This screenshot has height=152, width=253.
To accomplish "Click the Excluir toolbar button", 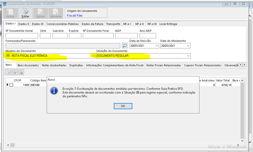I will (x=41, y=13).
